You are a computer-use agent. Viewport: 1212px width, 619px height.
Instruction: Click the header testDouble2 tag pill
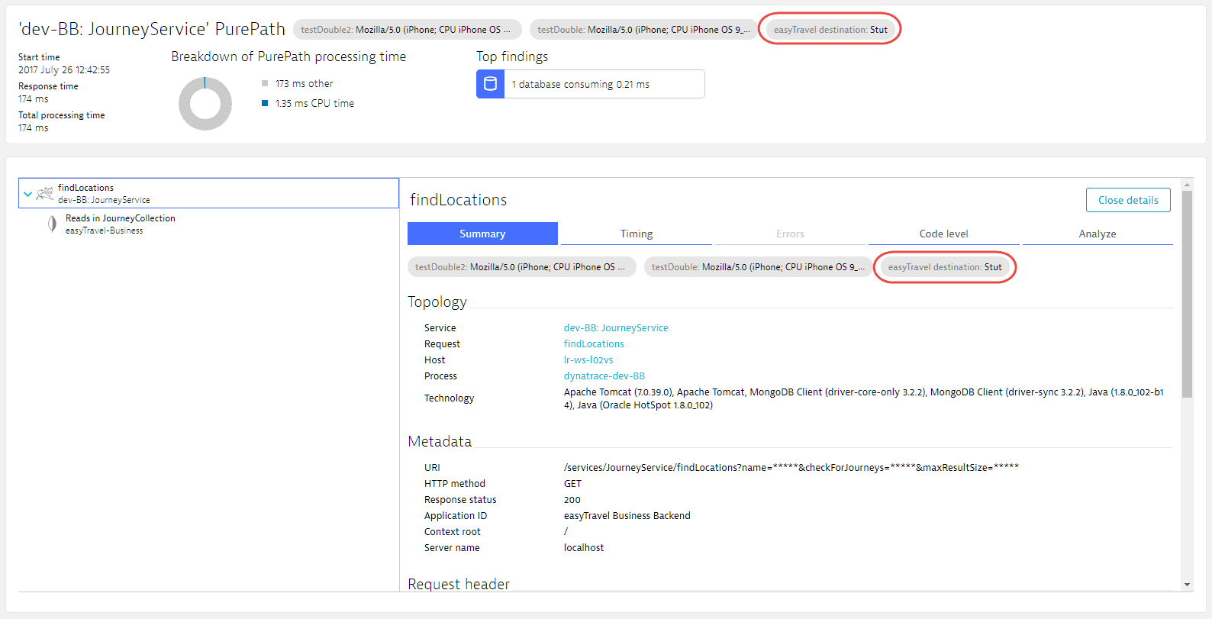click(407, 30)
